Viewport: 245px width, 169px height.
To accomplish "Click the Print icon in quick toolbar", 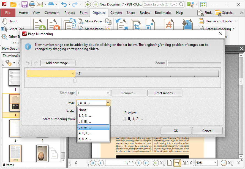I will [32, 4].
